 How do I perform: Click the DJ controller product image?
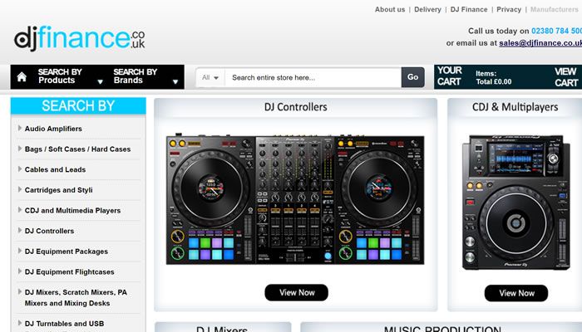[x=295, y=200]
